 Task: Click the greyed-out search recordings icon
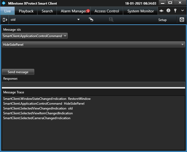[x=111, y=20]
